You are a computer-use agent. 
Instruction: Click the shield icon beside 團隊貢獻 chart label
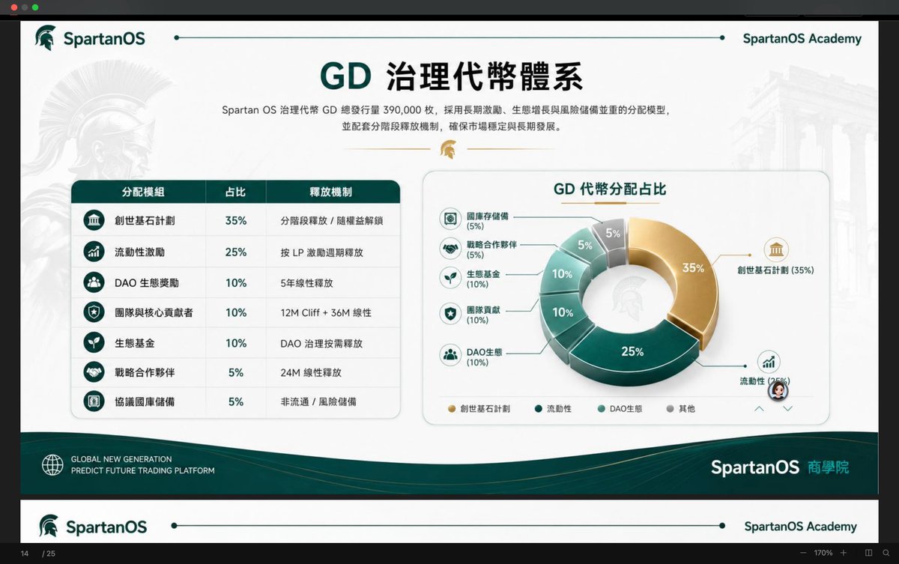click(450, 314)
